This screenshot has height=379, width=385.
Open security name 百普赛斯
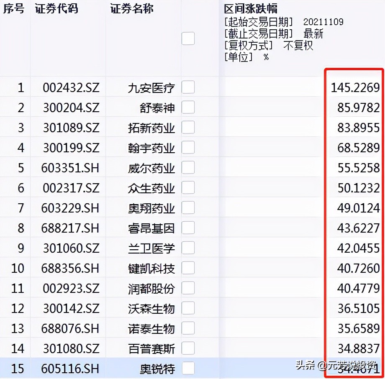coord(151,349)
